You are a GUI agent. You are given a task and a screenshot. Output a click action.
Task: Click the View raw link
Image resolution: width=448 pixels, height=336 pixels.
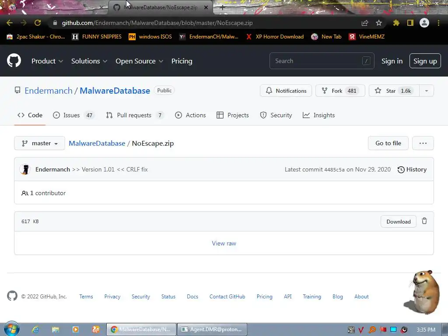[x=224, y=243]
